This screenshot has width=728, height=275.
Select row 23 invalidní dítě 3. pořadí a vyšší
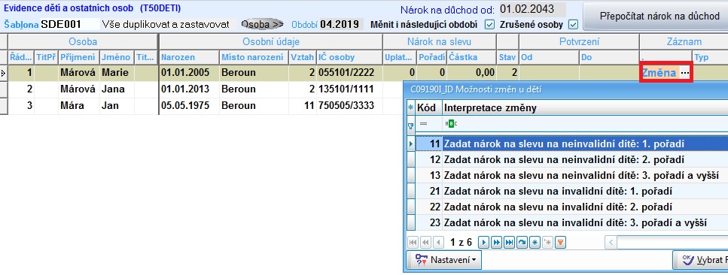tap(571, 223)
